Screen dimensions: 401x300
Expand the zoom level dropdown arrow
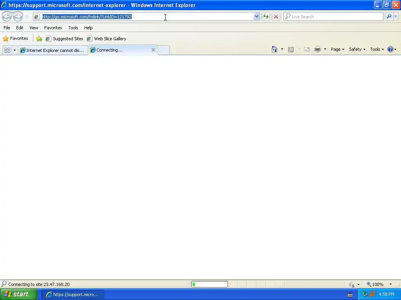pos(390,284)
